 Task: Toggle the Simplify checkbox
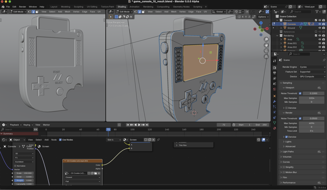tap(284, 167)
